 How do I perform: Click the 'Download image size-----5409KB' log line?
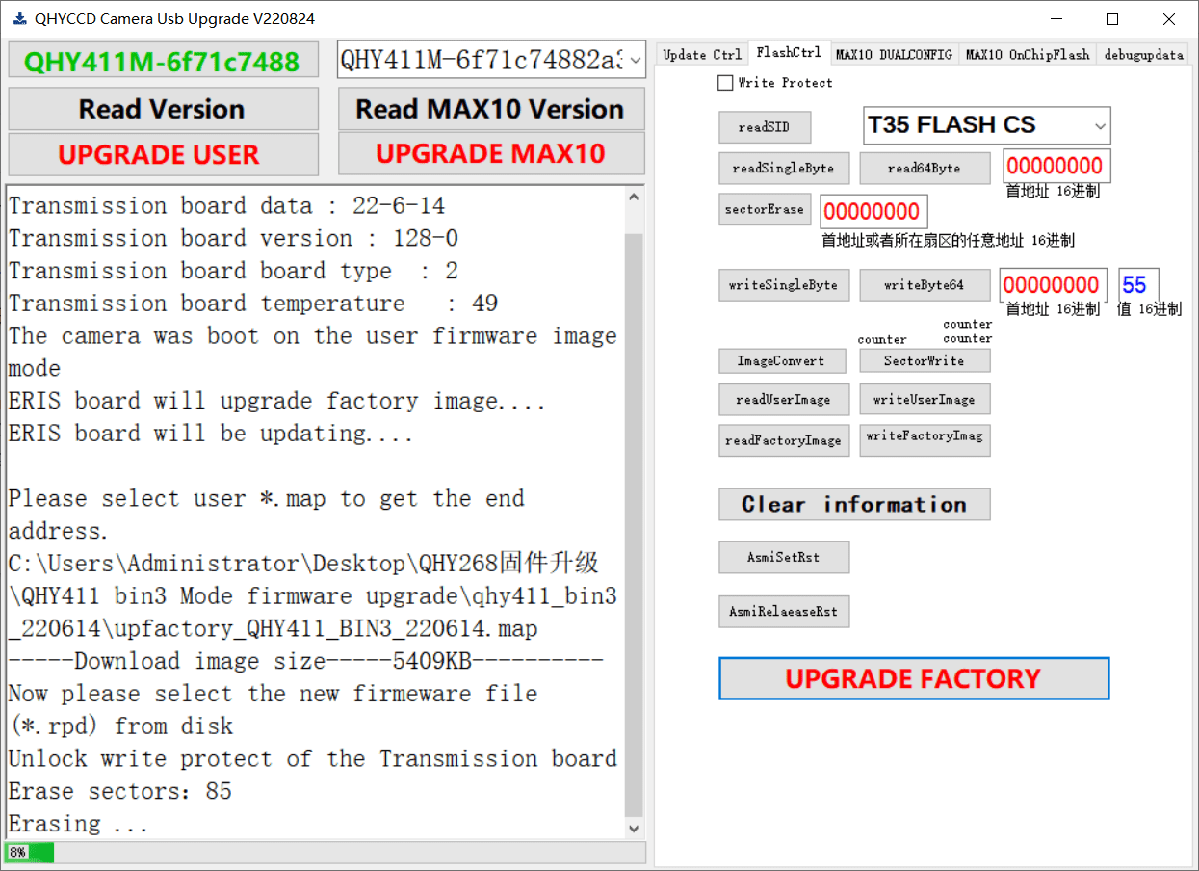pyautogui.click(x=306, y=661)
